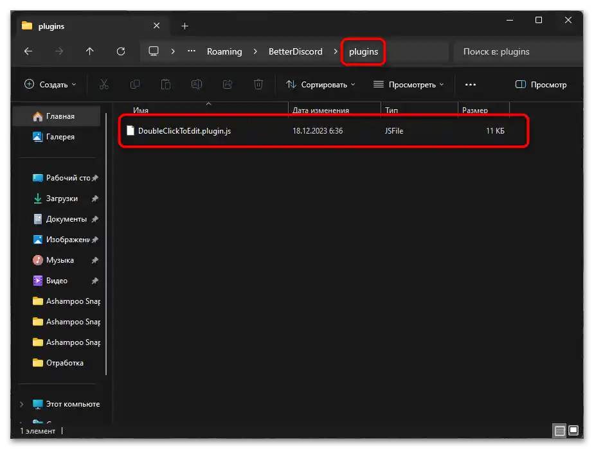Open the Просмотреть view options dropdown

408,84
